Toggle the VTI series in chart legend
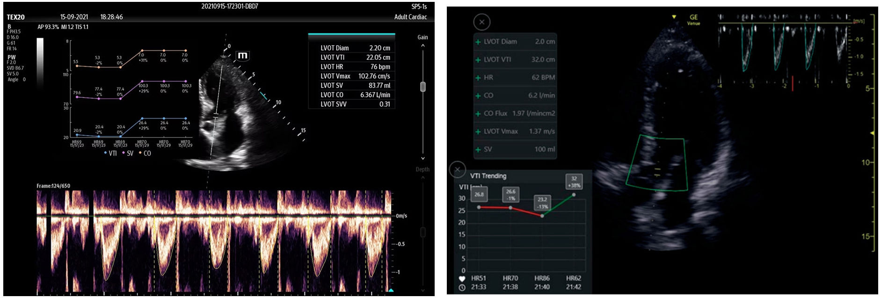 click(110, 153)
